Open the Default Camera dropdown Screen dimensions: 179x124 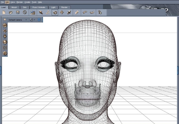point(18,20)
